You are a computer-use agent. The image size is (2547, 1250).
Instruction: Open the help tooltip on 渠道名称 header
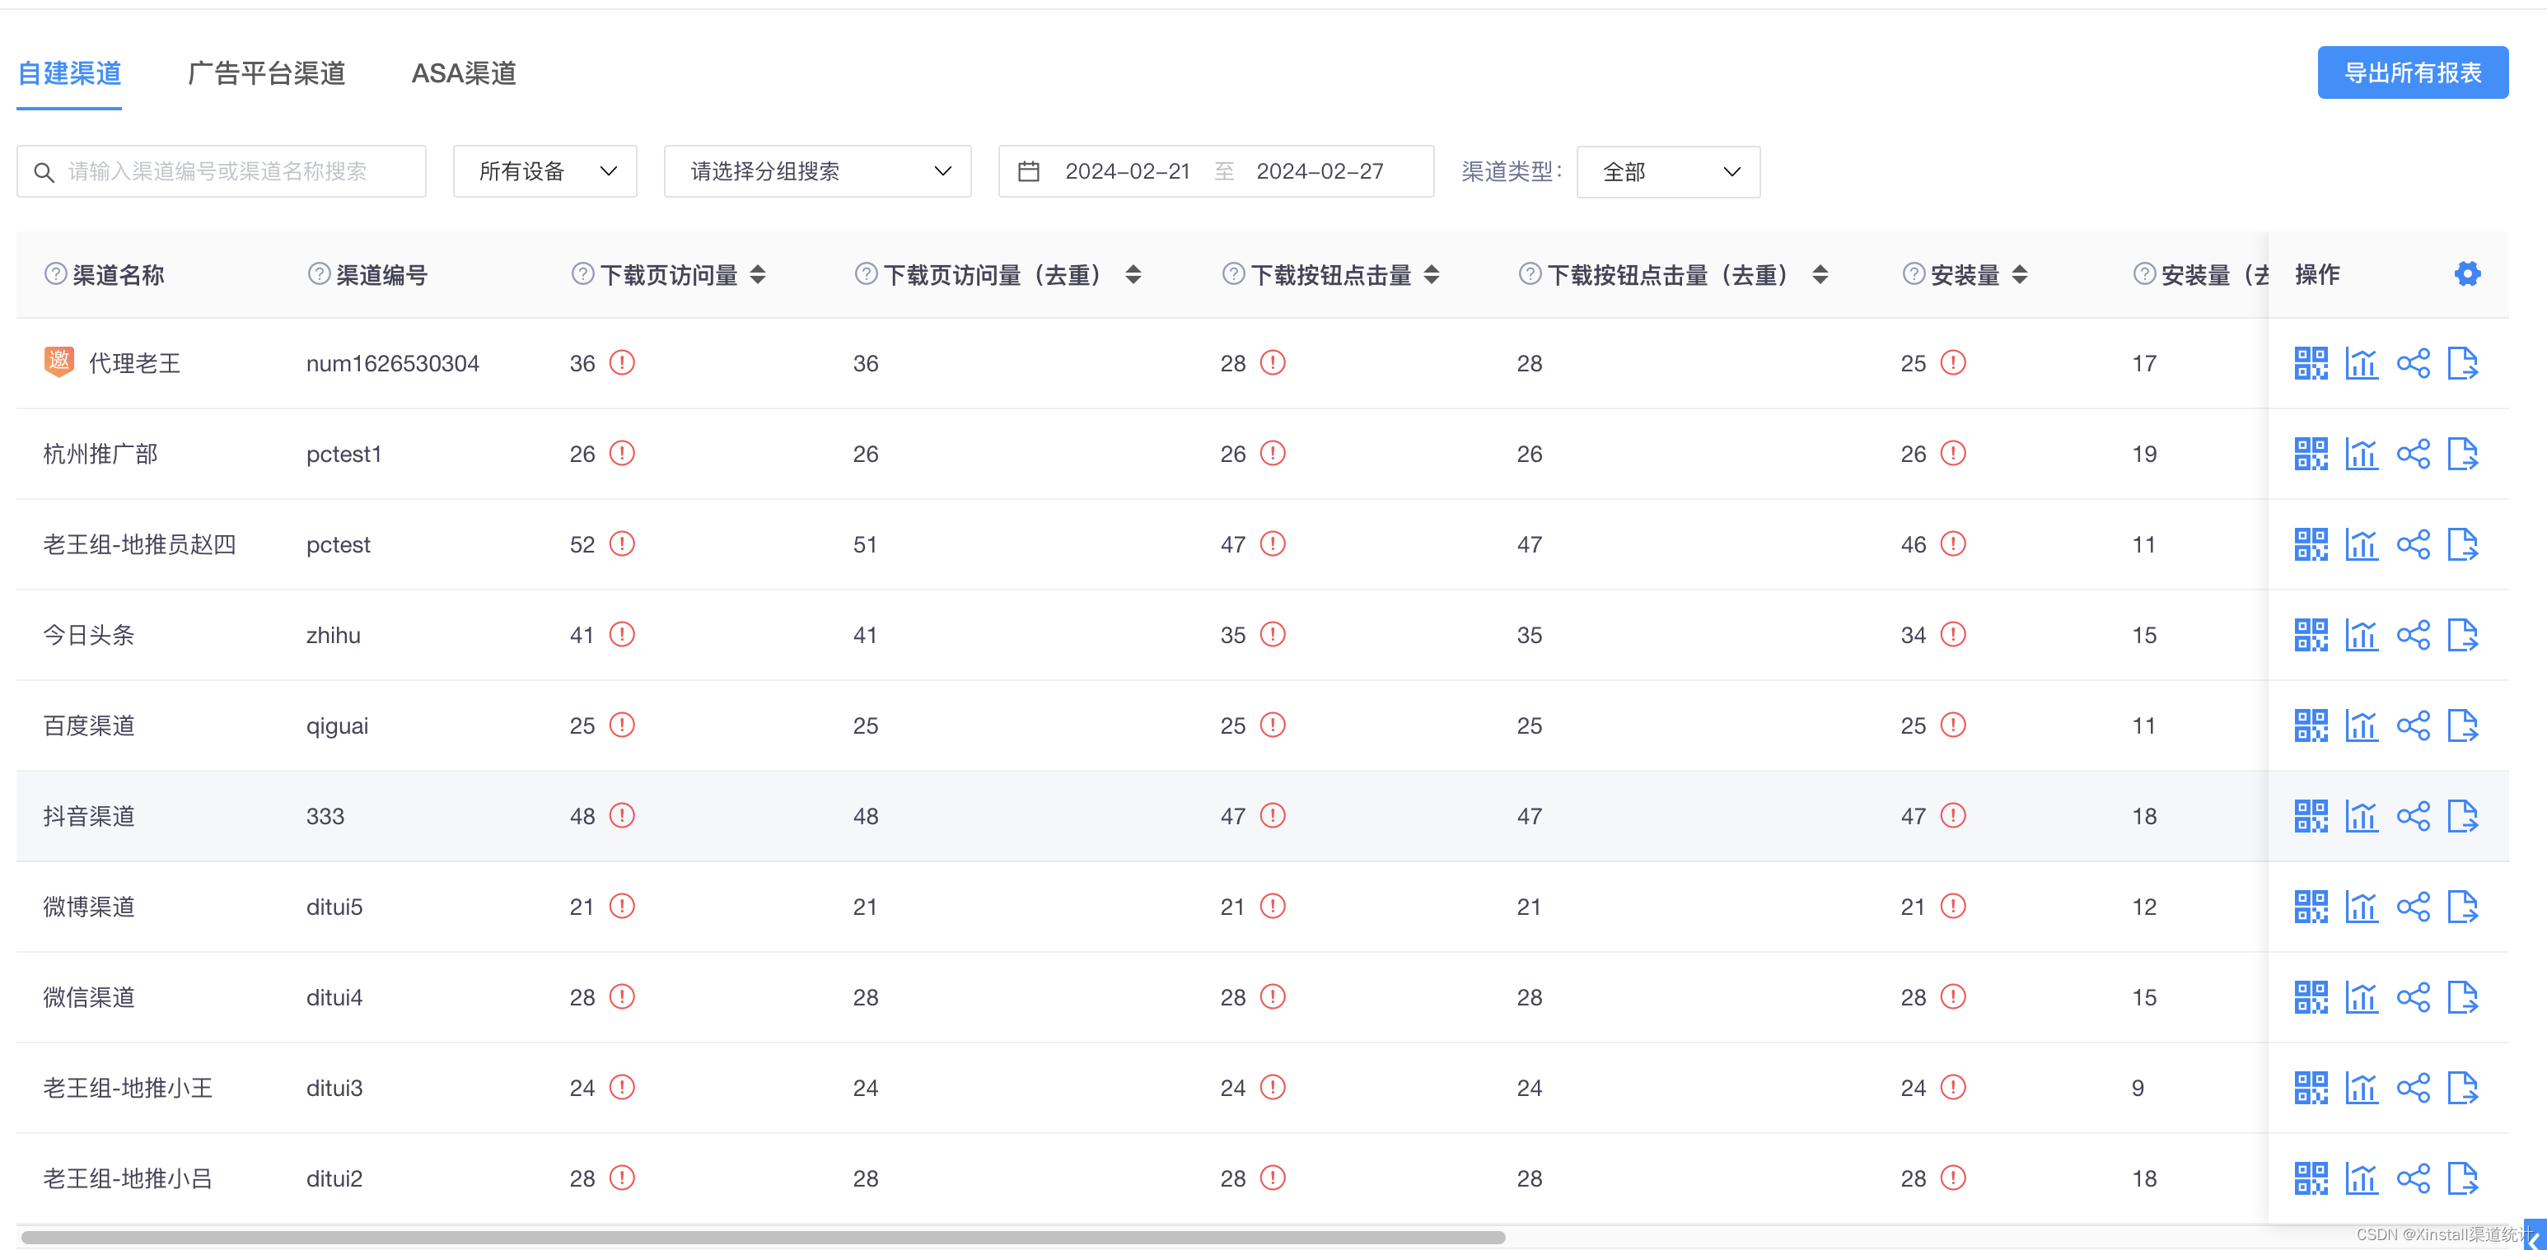click(x=55, y=273)
